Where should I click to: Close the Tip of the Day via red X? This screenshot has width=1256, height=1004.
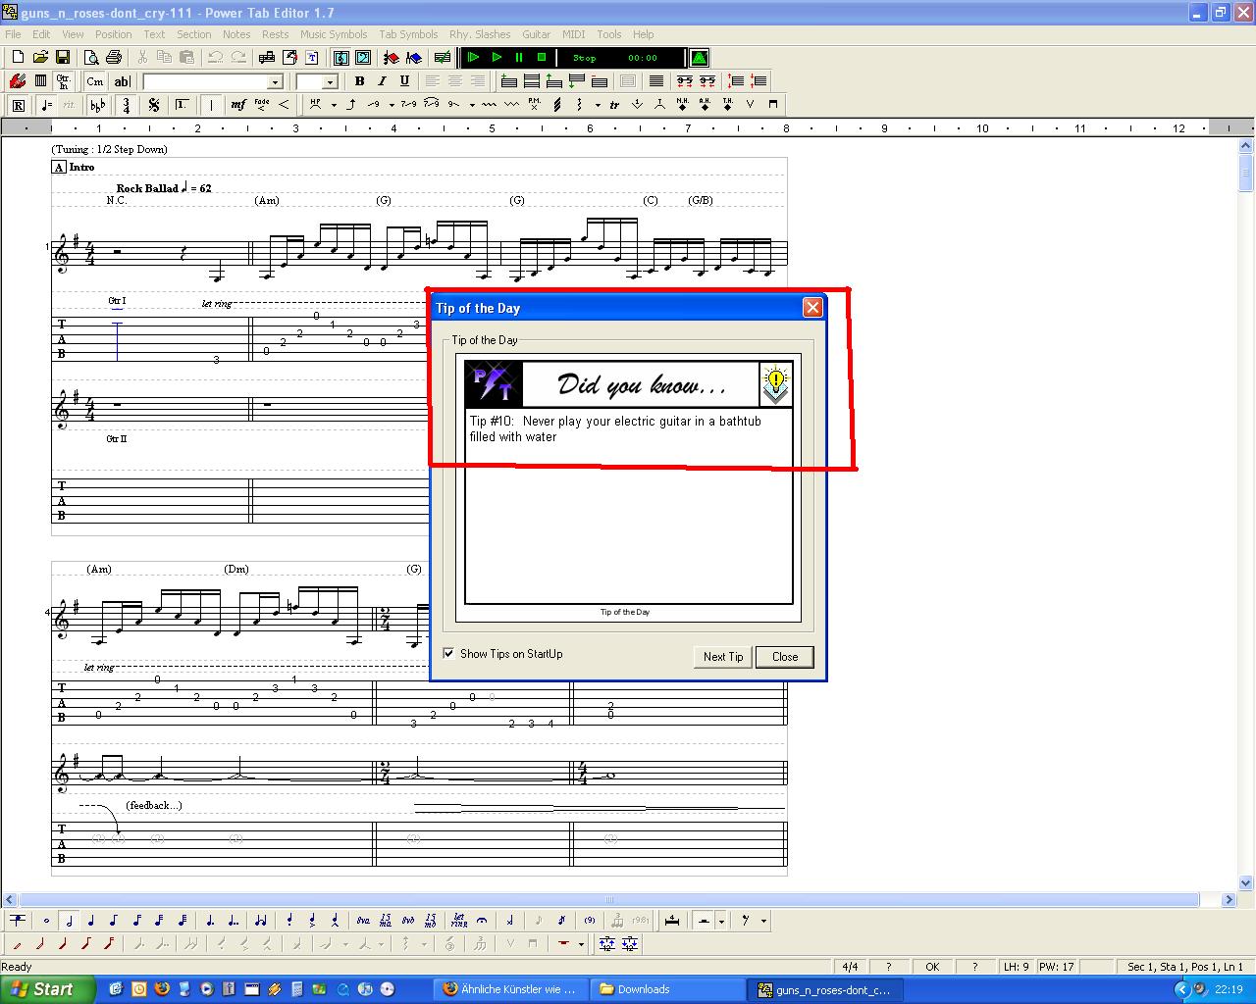(x=812, y=308)
